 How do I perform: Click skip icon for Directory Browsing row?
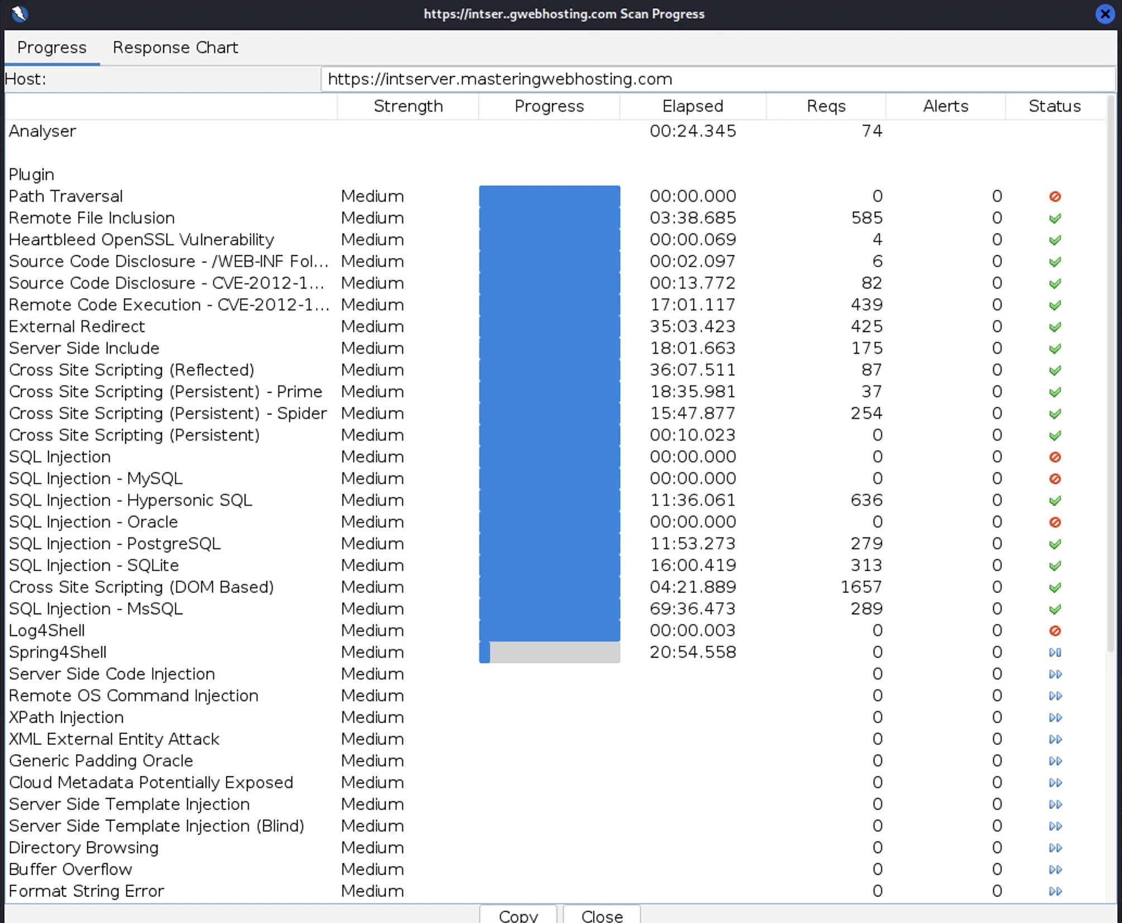point(1054,848)
